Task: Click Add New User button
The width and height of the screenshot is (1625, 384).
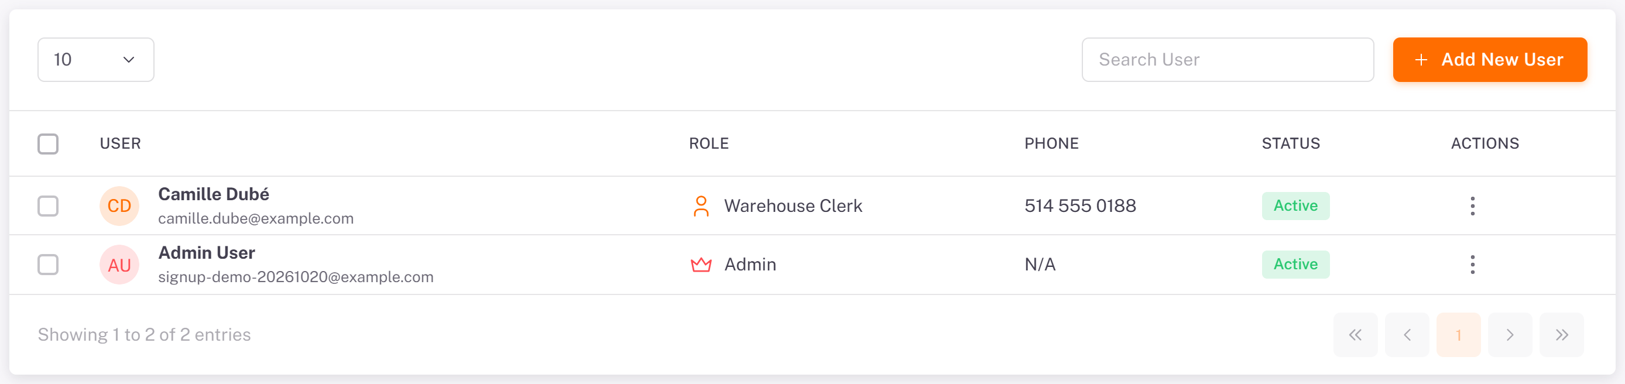Action: click(1489, 59)
